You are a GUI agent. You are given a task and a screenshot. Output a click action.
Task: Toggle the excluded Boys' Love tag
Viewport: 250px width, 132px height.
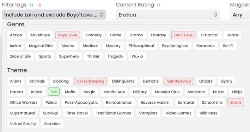pyautogui.click(x=68, y=35)
